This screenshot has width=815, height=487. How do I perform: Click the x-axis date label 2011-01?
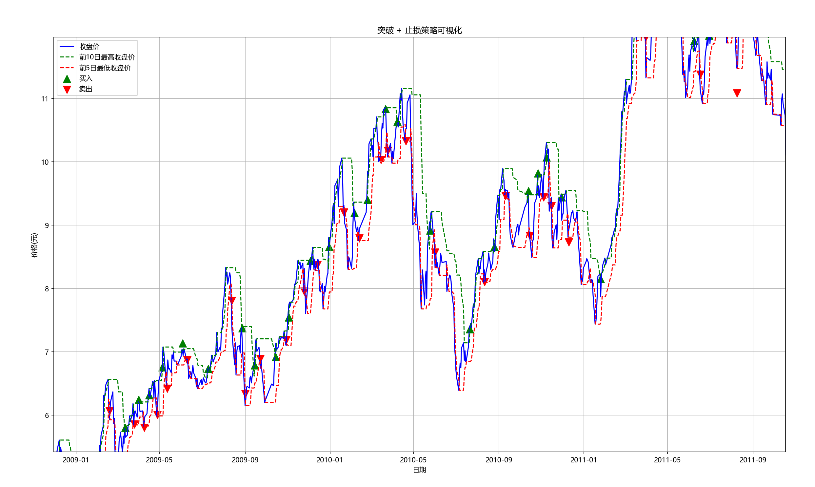pyautogui.click(x=584, y=460)
